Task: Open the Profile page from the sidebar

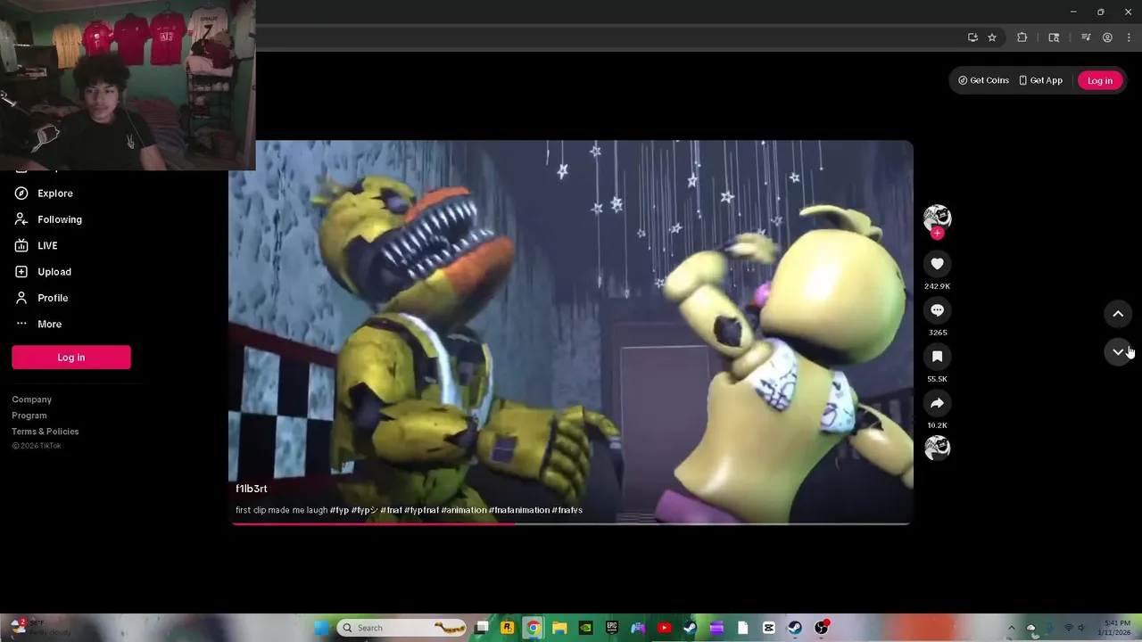Action: 41,298
